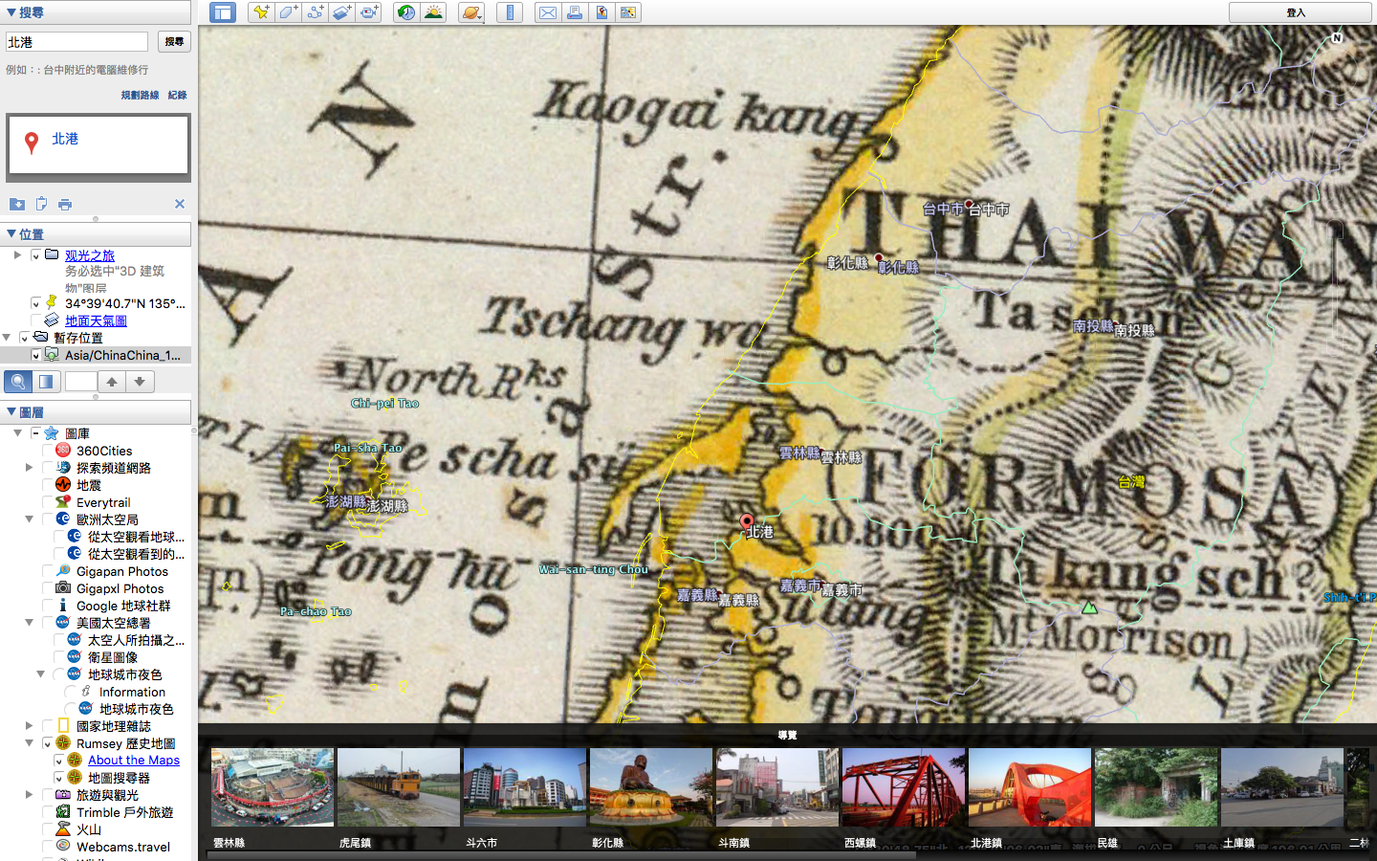Click the 北港 red pin on map
Screen dimensions: 1377x861
pyautogui.click(x=747, y=522)
